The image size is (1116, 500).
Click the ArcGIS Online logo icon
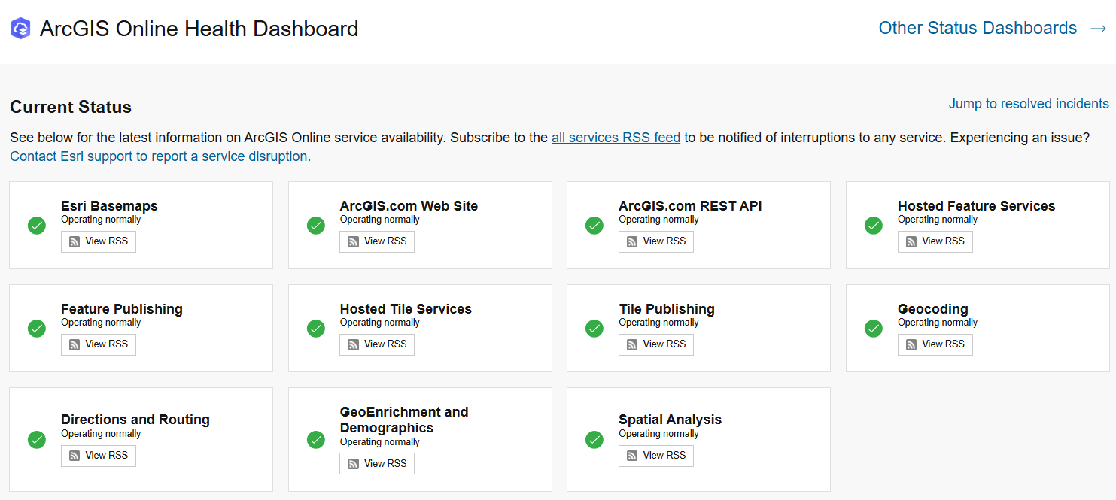(21, 29)
